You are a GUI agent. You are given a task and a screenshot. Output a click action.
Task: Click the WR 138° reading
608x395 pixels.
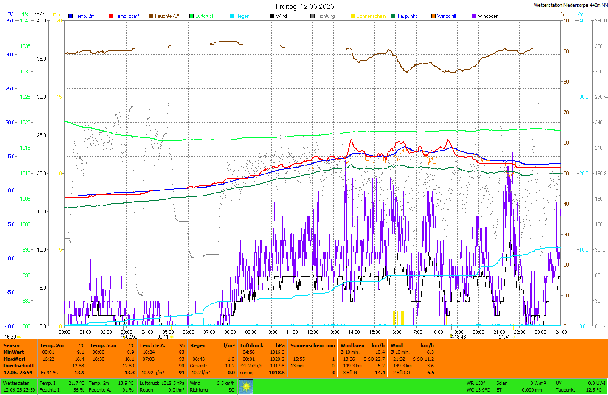coord(476,383)
